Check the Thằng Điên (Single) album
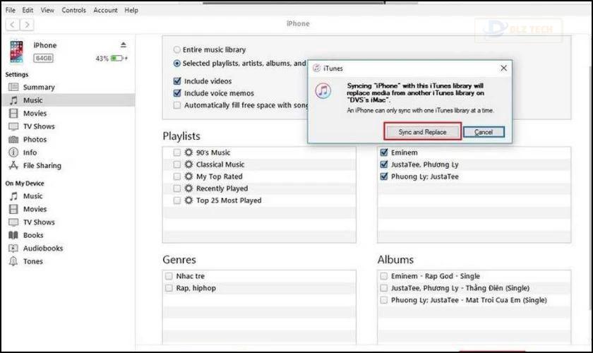Image resolution: width=593 pixels, height=353 pixels. coord(384,288)
